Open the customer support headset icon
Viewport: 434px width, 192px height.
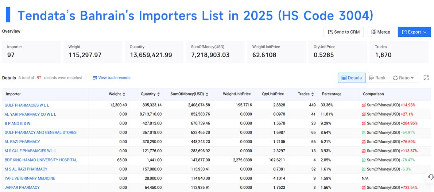[430, 176]
